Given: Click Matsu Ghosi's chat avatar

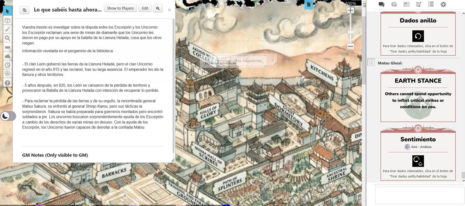Looking at the screenshot, I should click(371, 62).
